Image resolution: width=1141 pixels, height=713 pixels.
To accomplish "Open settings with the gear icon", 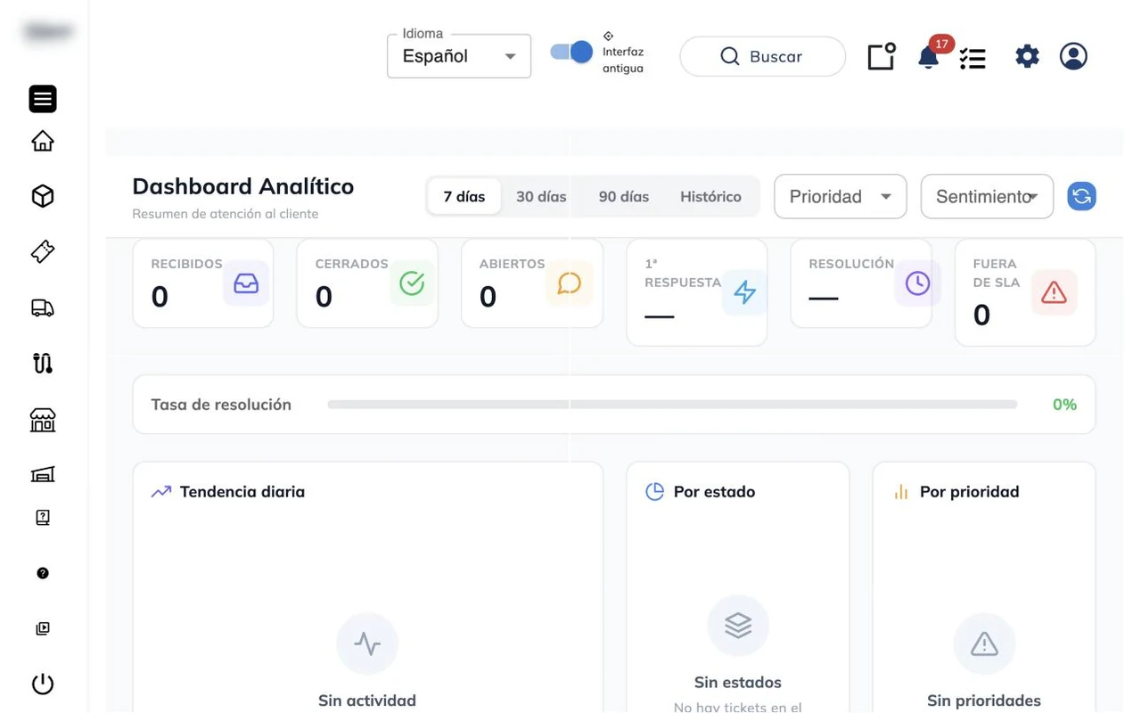I will tap(1027, 57).
